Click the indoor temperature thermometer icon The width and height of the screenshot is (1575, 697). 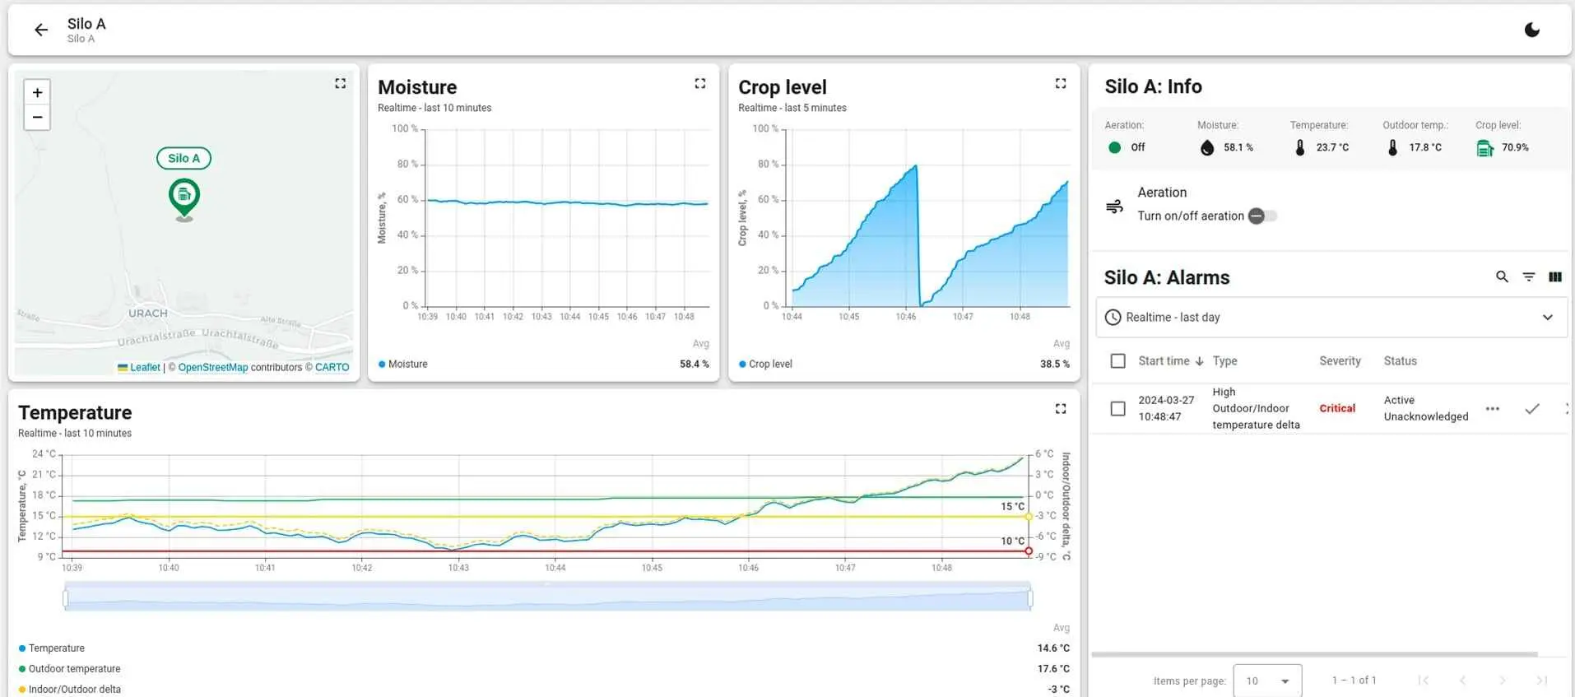1300,147
